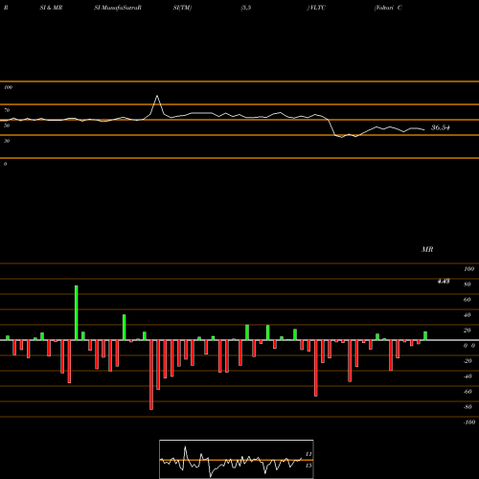Image resolution: width=479 pixels, height=479 pixels.
Task: Click the 70 label on RSI axis
Action: point(7,110)
